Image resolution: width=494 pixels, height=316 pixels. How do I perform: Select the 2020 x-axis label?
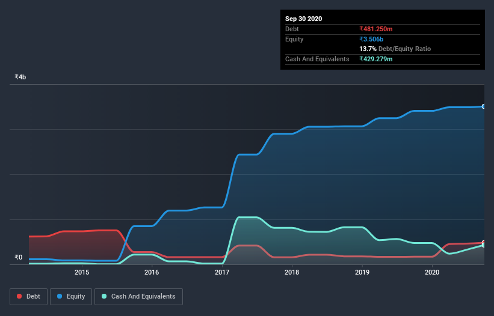coord(432,272)
